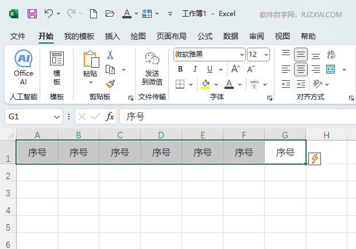Open the 模板 templates button
Screen dimensions: 356x249
tap(57, 68)
